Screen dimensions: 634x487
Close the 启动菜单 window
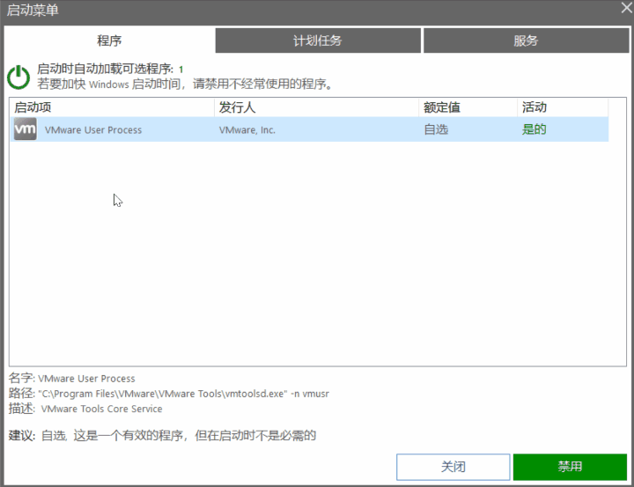(x=627, y=7)
